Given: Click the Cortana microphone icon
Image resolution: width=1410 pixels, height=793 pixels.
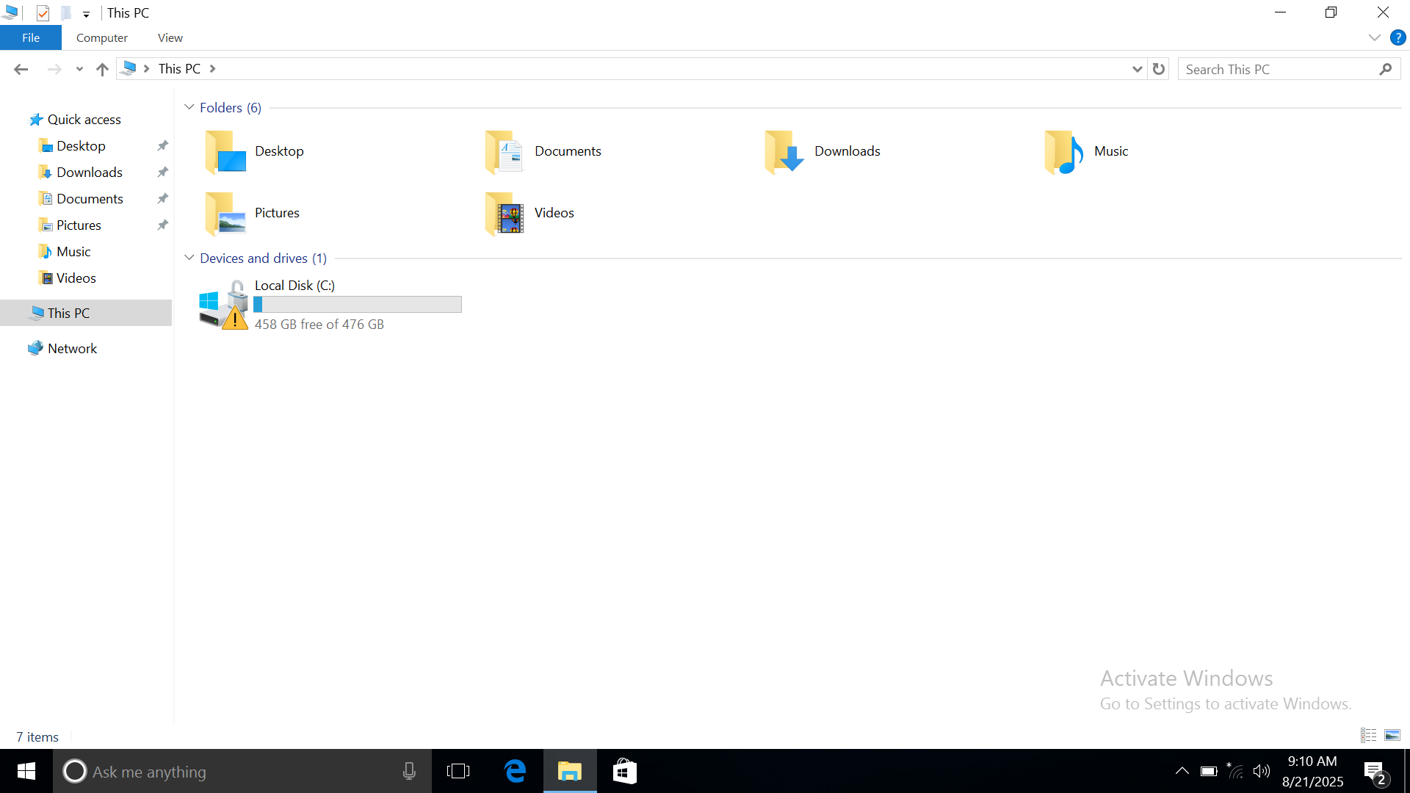Looking at the screenshot, I should [409, 771].
